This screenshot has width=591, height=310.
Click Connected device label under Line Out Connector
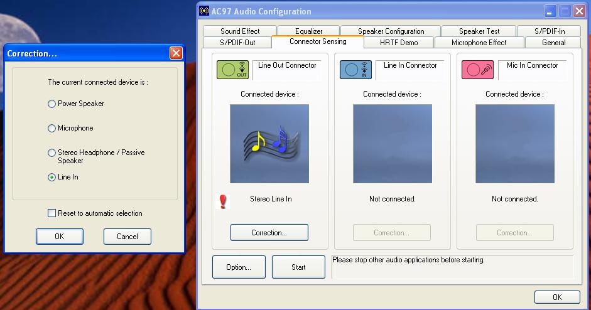[269, 94]
